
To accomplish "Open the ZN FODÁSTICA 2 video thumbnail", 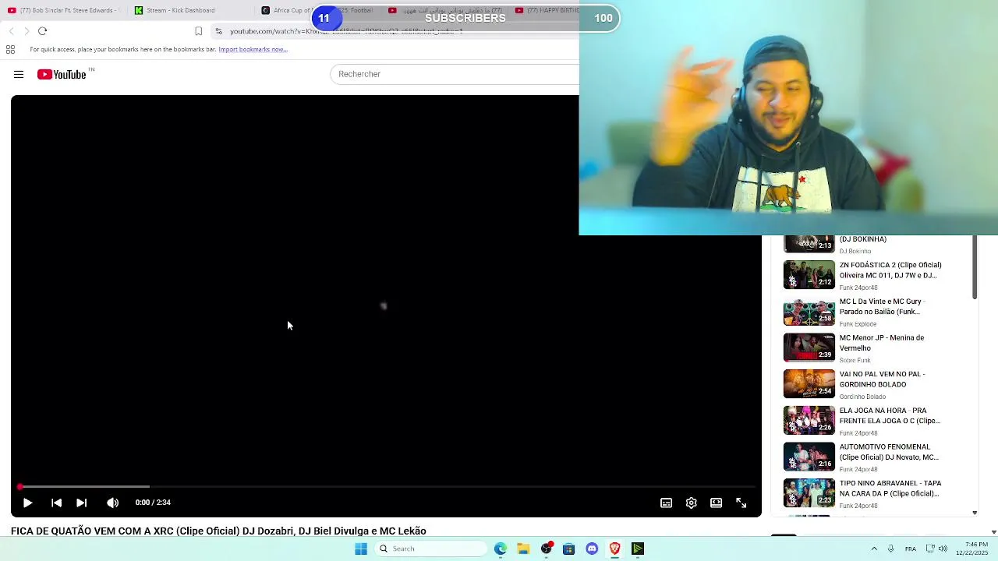I will [809, 275].
